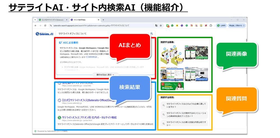Close the サイト内検索機能 tab

[98, 20]
